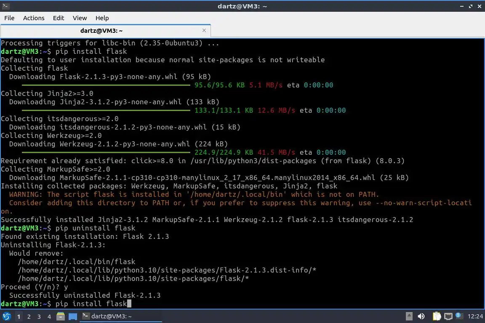This screenshot has height=323, width=485.
Task: Click the 12:24 clock in the panel
Action: click(475, 316)
